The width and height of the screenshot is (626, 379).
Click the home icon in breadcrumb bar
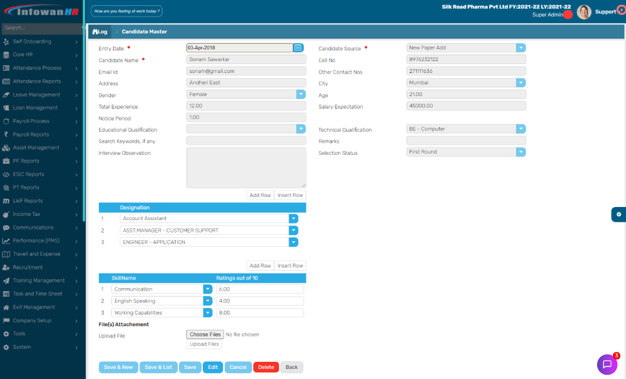click(x=95, y=31)
